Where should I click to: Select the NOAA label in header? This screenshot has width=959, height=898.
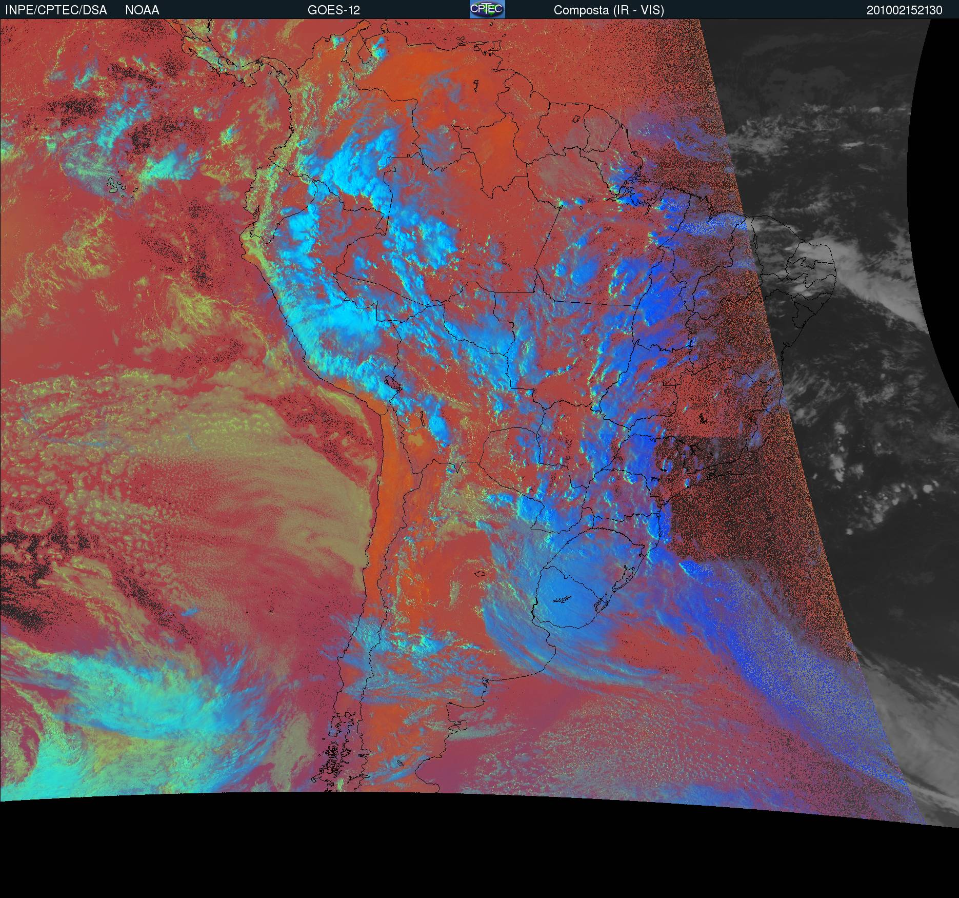(x=142, y=10)
